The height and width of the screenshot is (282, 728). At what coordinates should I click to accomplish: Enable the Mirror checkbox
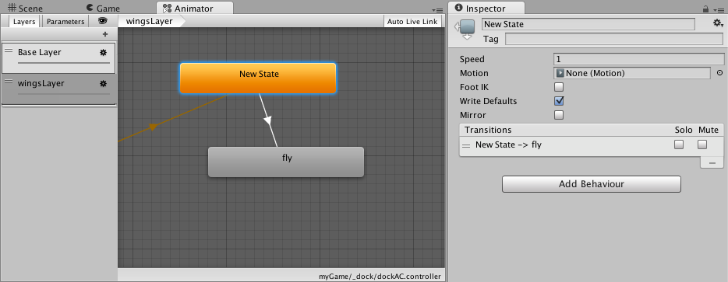(559, 115)
